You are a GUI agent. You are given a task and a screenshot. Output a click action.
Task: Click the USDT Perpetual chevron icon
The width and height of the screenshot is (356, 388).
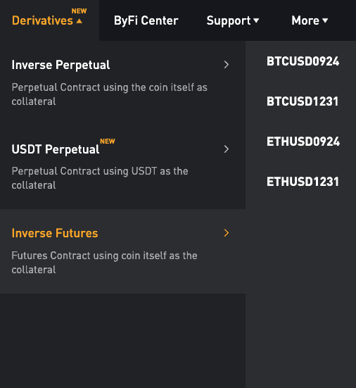point(227,149)
